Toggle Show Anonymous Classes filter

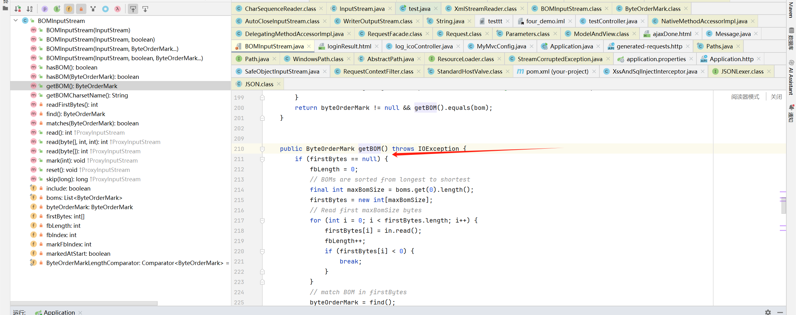105,9
